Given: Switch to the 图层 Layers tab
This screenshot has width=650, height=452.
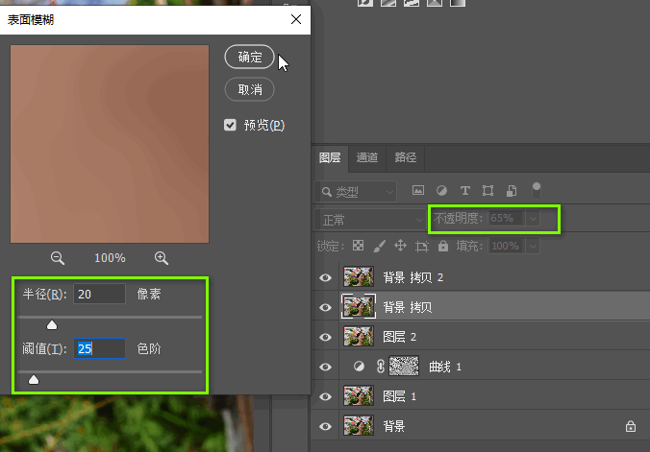Looking at the screenshot, I should (x=330, y=157).
